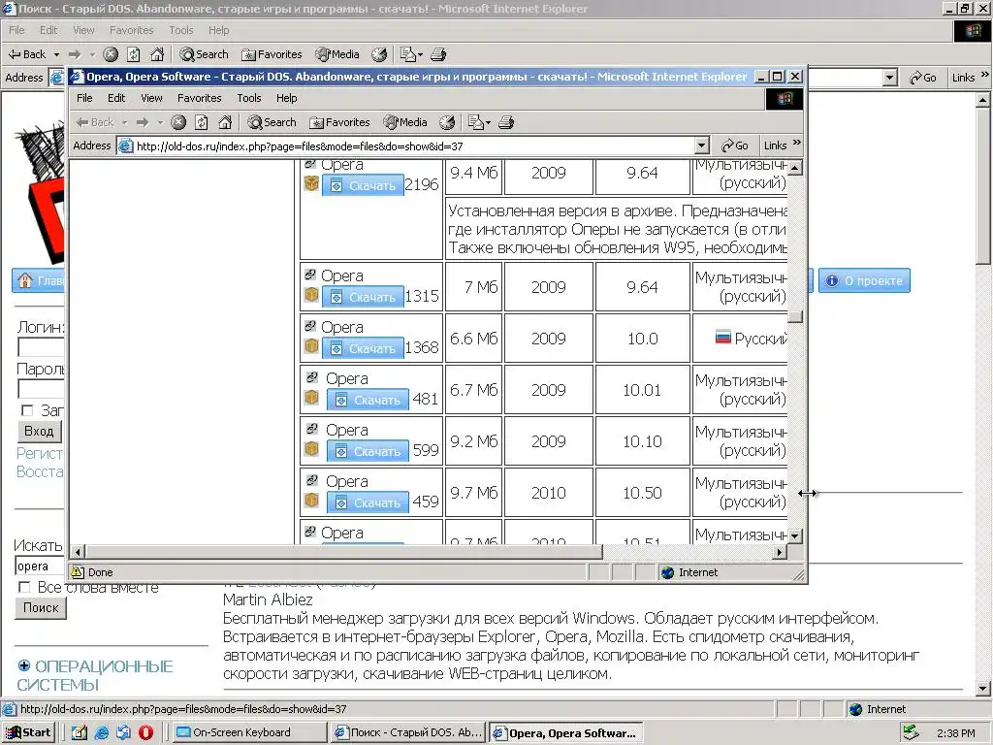Click Opera link in 10.10 row
993x745 pixels.
pyautogui.click(x=346, y=430)
